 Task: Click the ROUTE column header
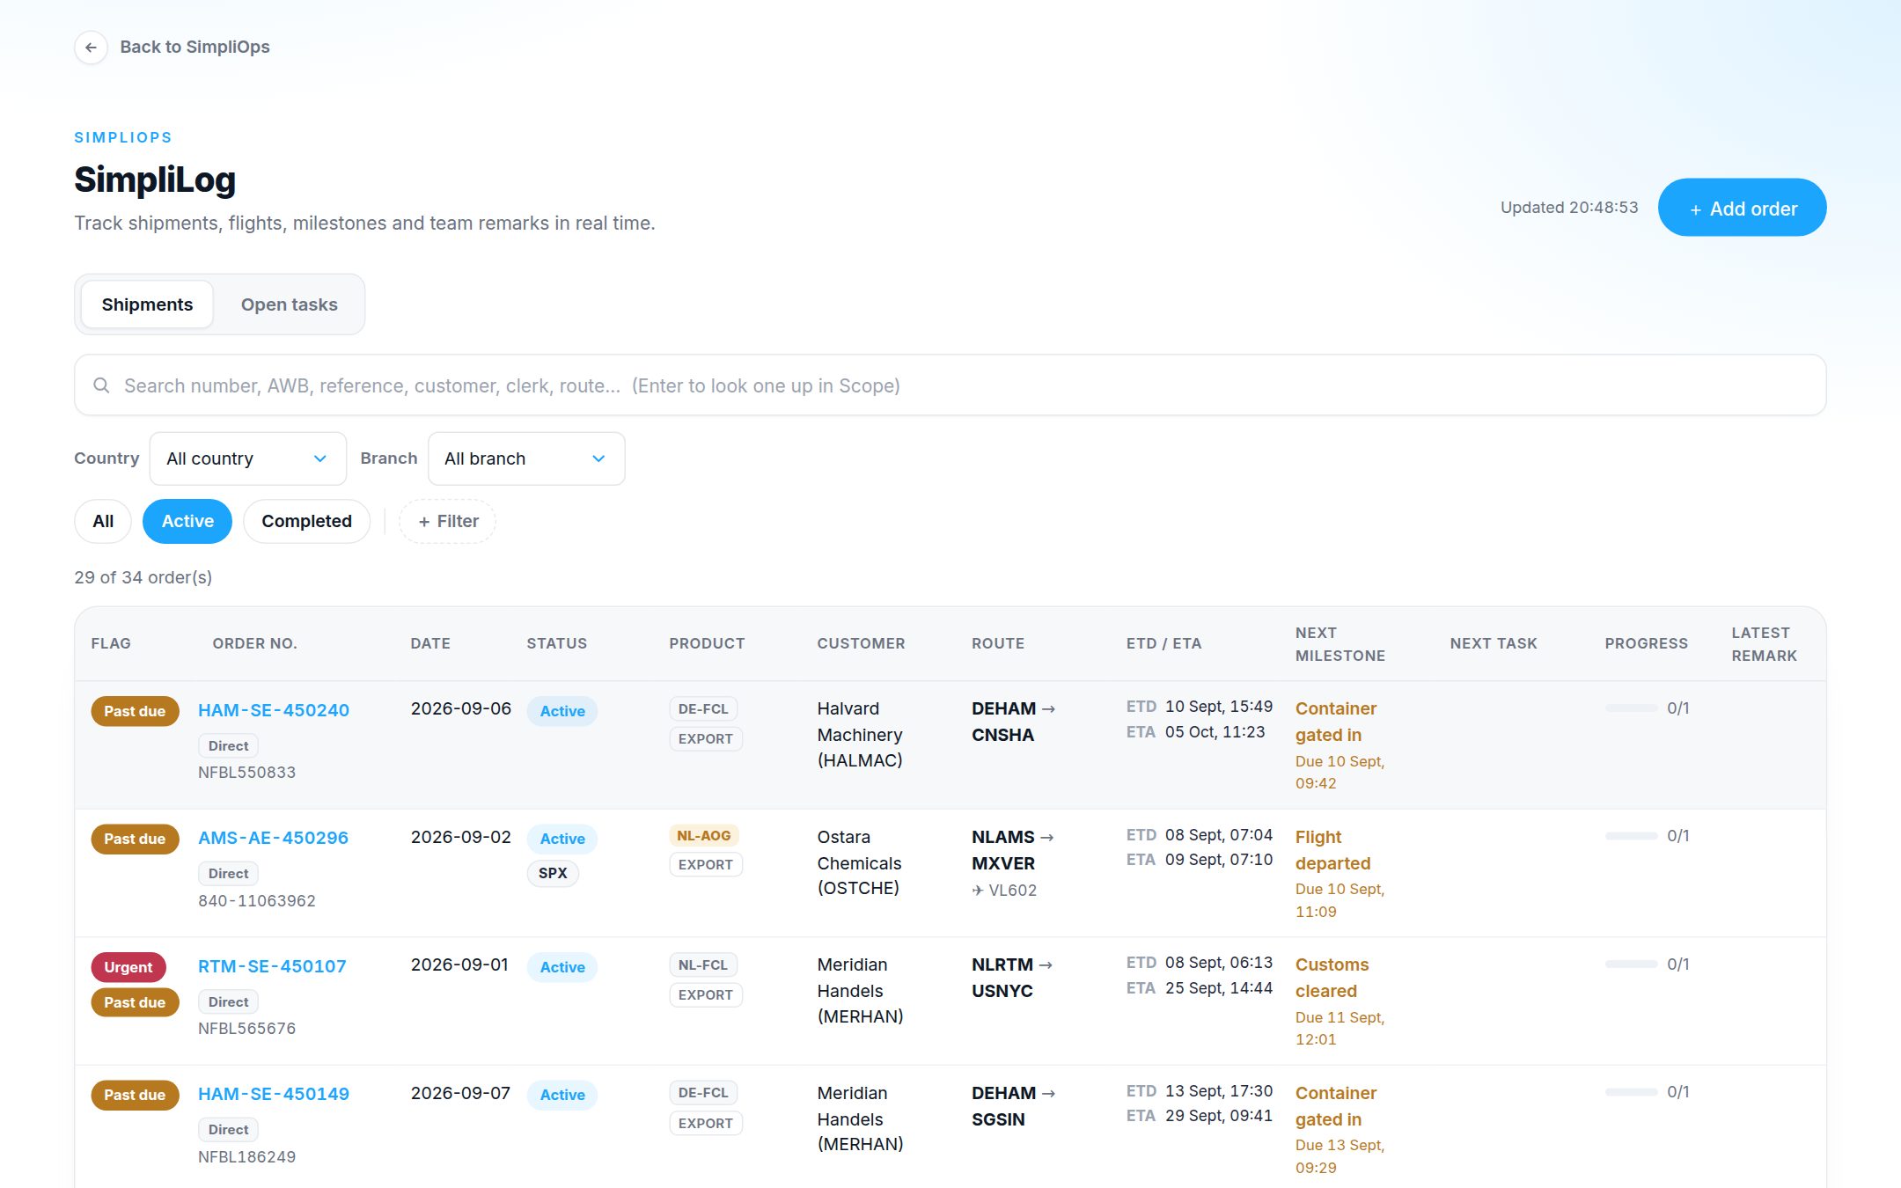point(998,643)
